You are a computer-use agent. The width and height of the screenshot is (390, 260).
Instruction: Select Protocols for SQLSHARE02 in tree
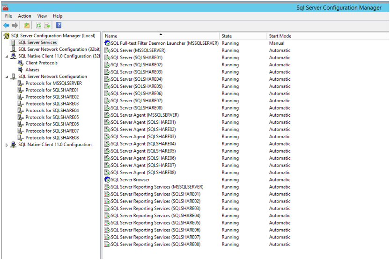coord(52,97)
